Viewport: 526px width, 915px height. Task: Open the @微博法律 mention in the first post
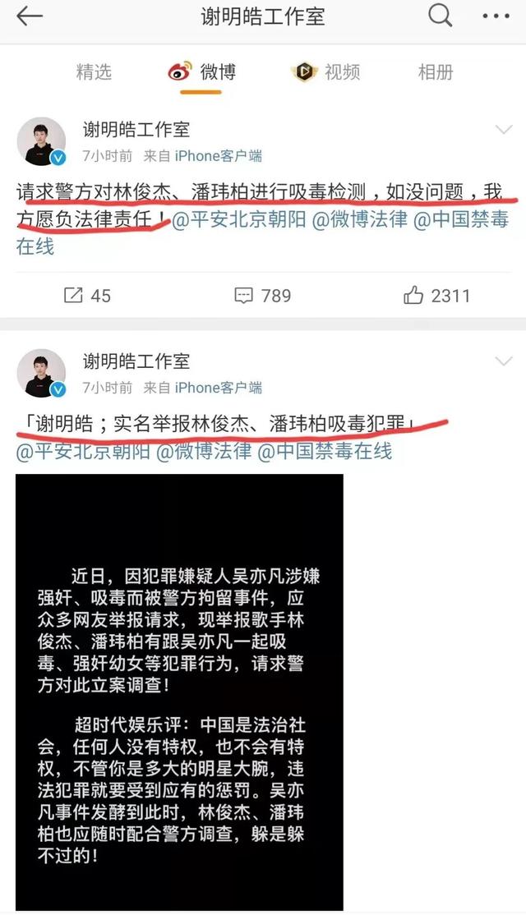tap(360, 219)
